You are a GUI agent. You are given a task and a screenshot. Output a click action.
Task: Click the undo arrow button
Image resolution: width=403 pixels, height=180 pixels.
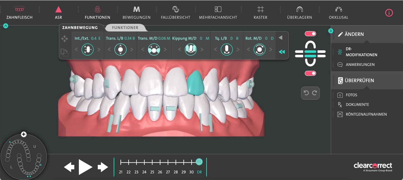click(306, 93)
